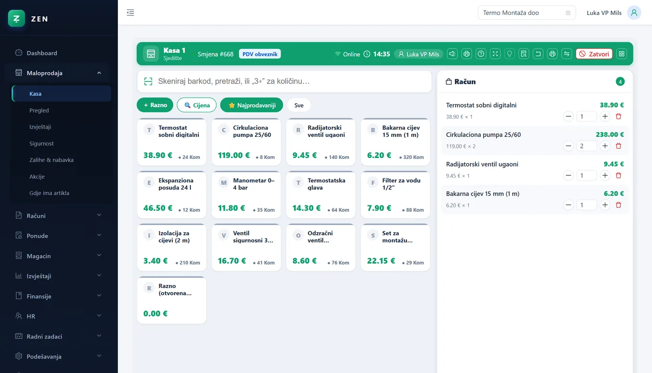Click the swap arrows icon beside Zatvori
652x373 pixels.
click(x=567, y=54)
